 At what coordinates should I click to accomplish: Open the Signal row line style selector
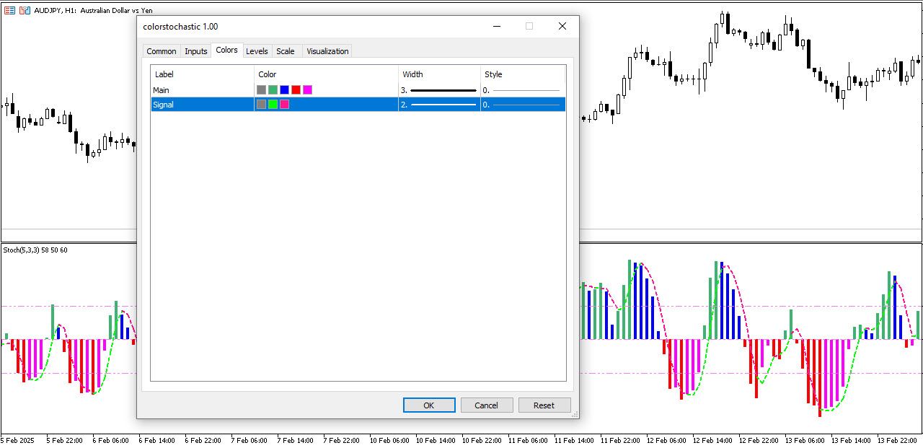[x=522, y=105]
